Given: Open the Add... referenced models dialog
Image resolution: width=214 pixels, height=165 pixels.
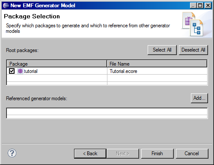Looking at the screenshot, I should 199,98.
